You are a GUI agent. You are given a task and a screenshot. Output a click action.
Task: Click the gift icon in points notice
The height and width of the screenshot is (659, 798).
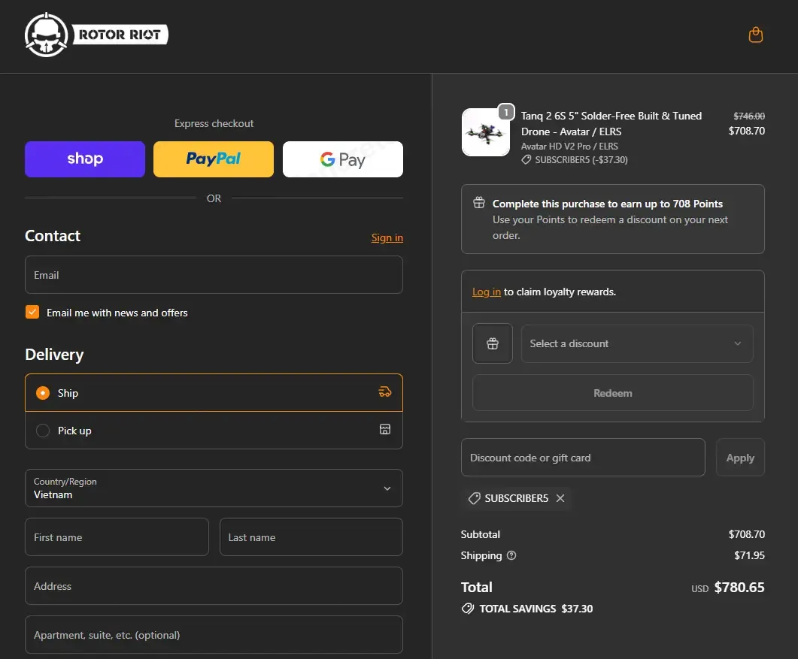(x=479, y=203)
